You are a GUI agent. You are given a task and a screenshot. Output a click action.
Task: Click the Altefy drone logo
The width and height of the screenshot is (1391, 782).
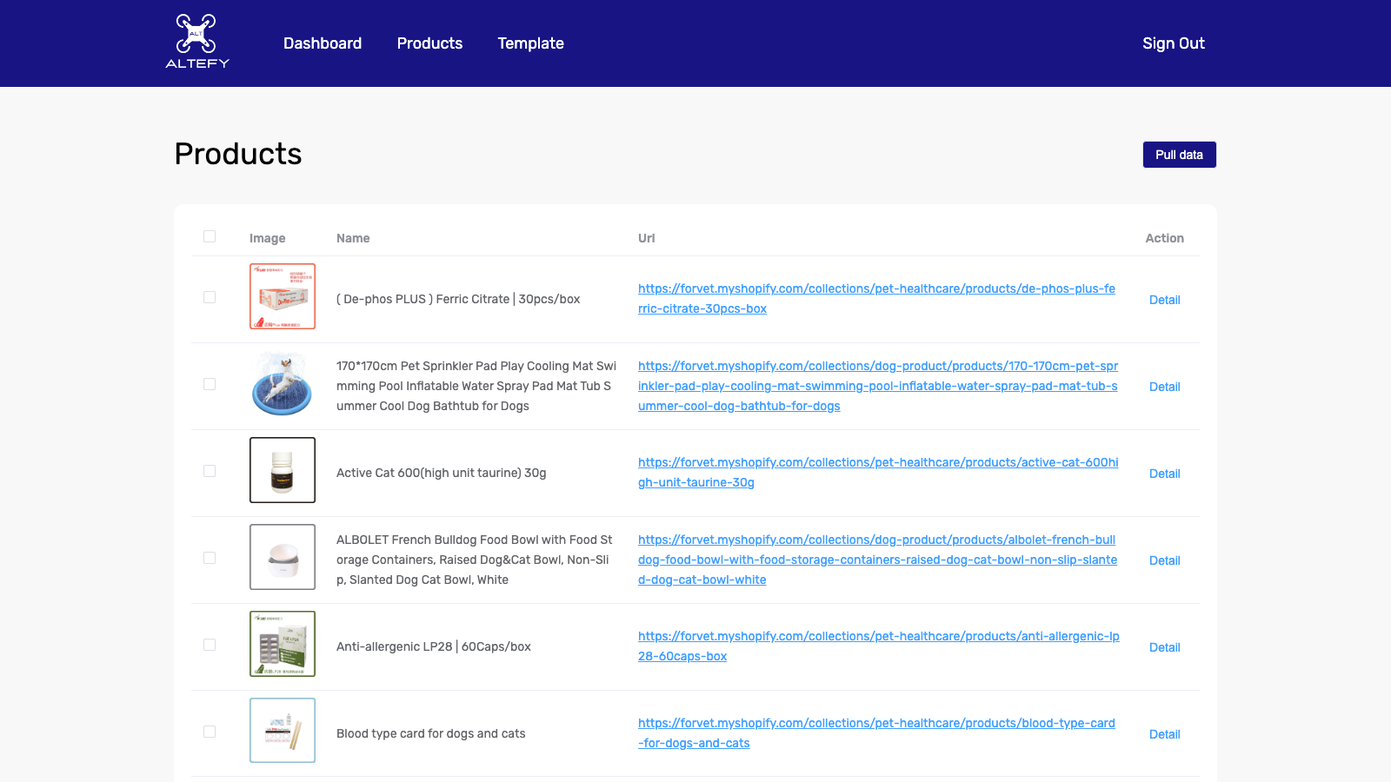[197, 42]
